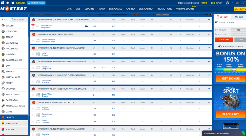Open the ESPORTS navigation menu item

(x=89, y=9)
